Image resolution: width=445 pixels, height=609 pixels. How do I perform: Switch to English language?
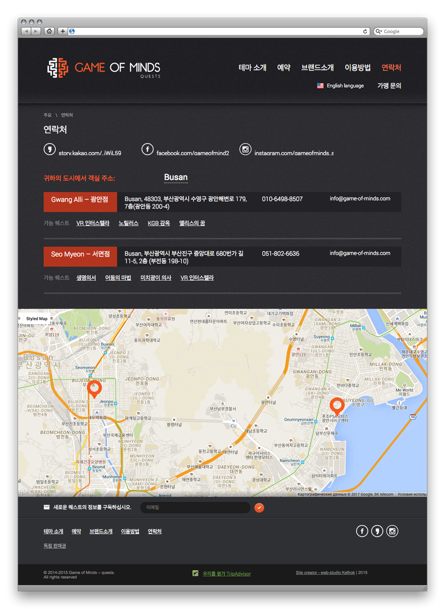point(340,86)
